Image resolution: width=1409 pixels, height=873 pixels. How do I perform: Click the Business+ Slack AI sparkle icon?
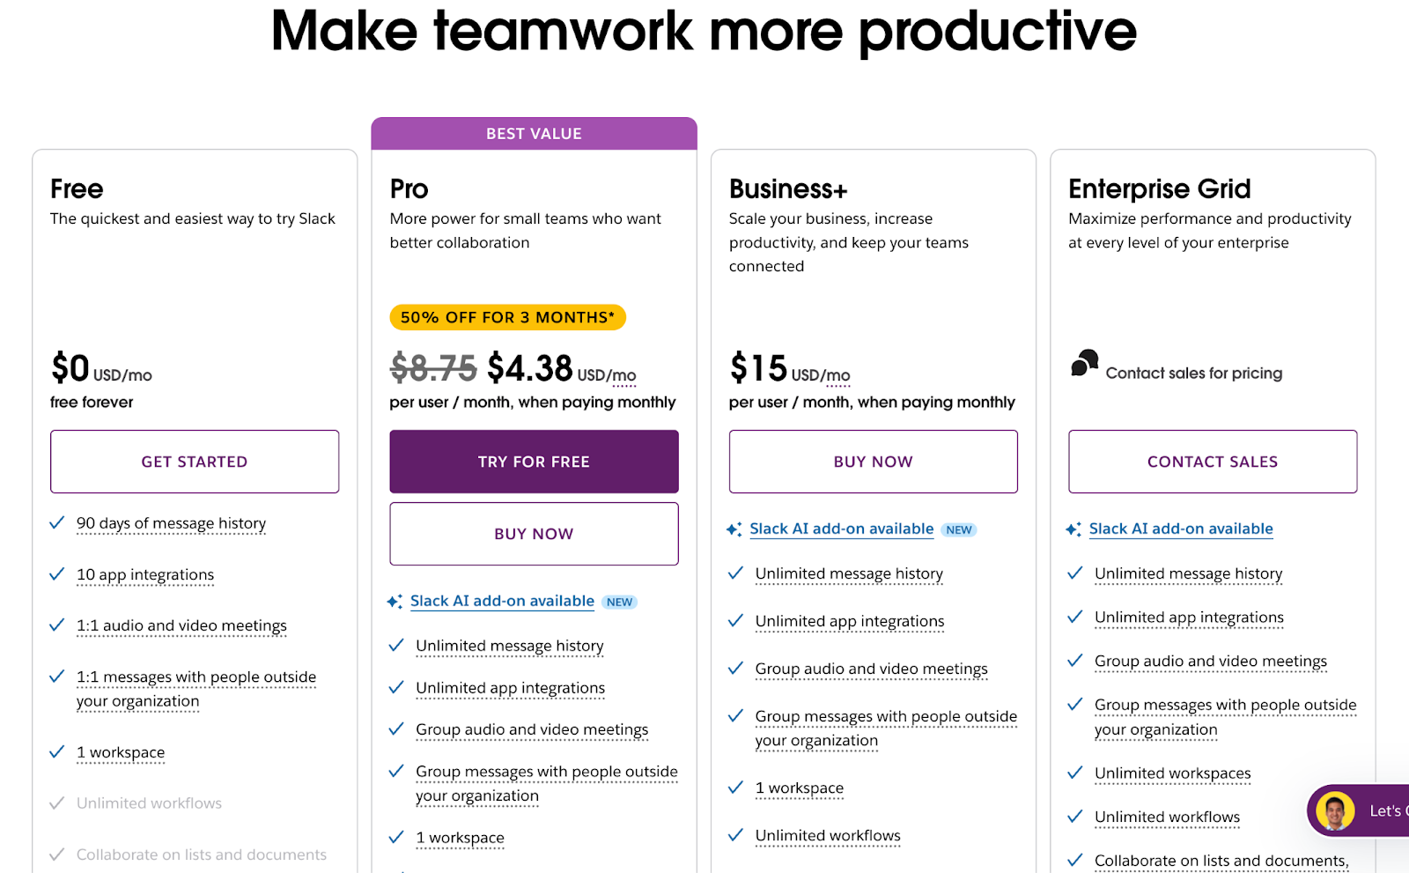coord(734,529)
